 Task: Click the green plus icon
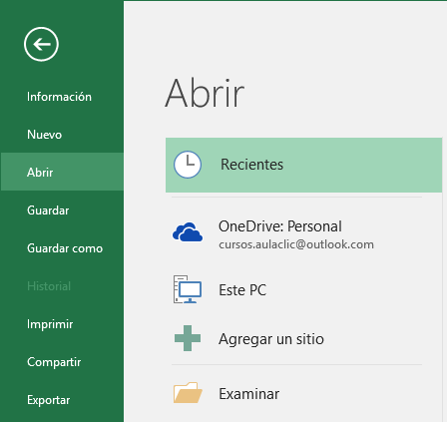[188, 338]
